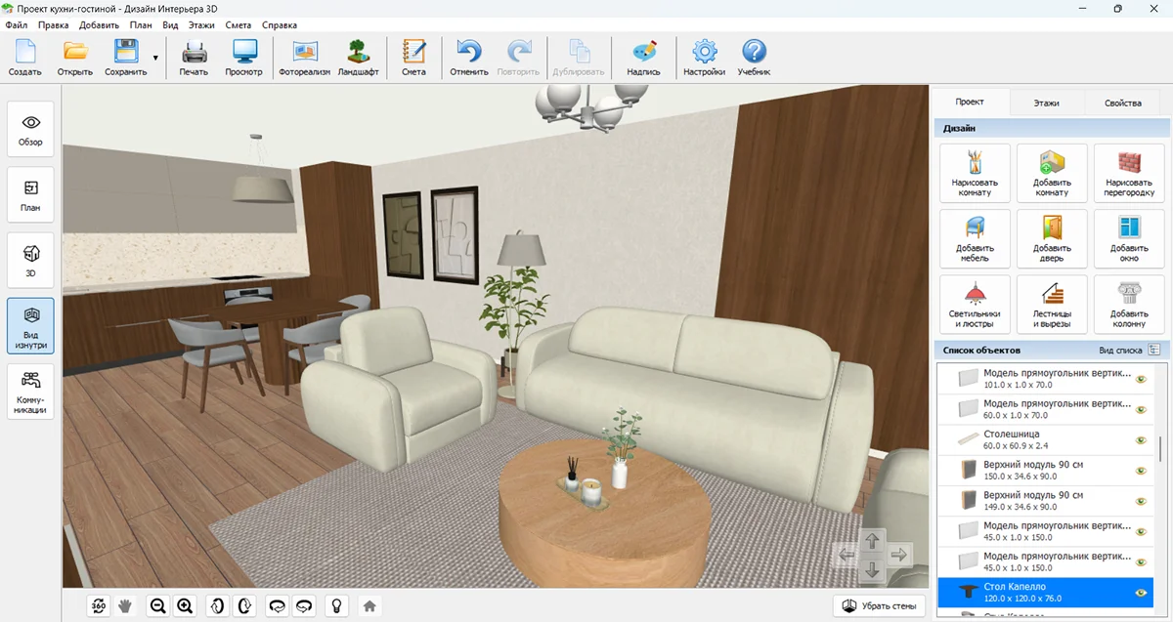Open Светильники и люстры panel
Screen dimensions: 1173x622
[x=974, y=305]
